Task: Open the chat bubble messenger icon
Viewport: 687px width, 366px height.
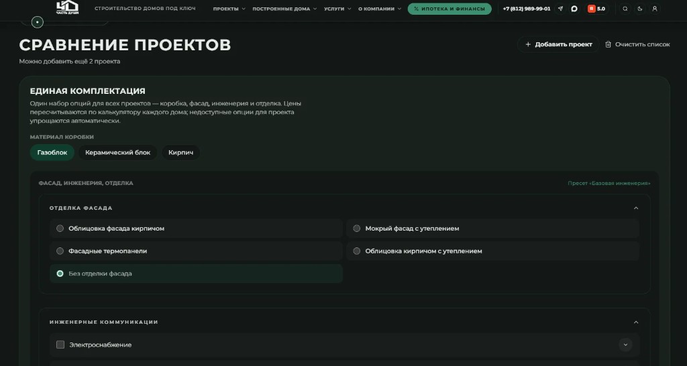Action: click(x=574, y=9)
